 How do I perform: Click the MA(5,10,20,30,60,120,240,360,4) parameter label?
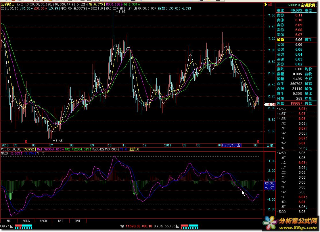[43, 4]
